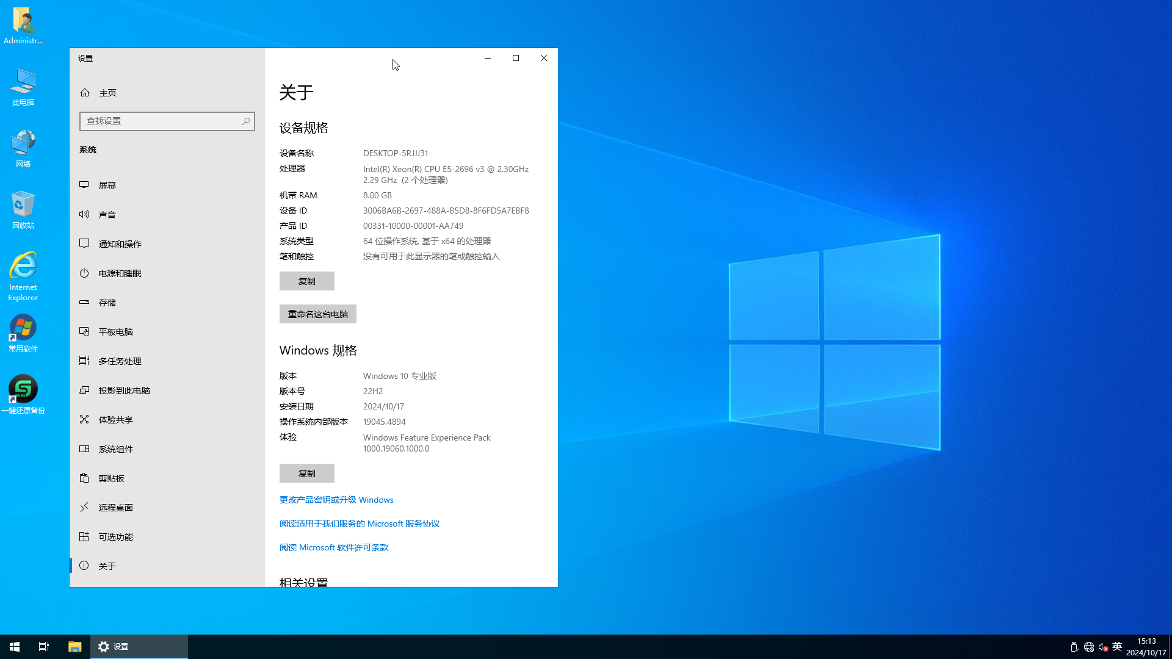Open 多任务处理 multitasking icon
Viewport: 1172px width, 659px height.
tap(84, 361)
